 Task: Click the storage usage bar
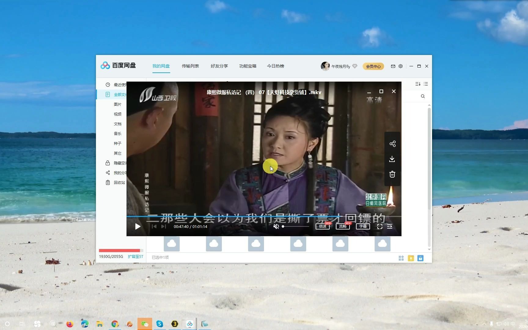pyautogui.click(x=121, y=250)
